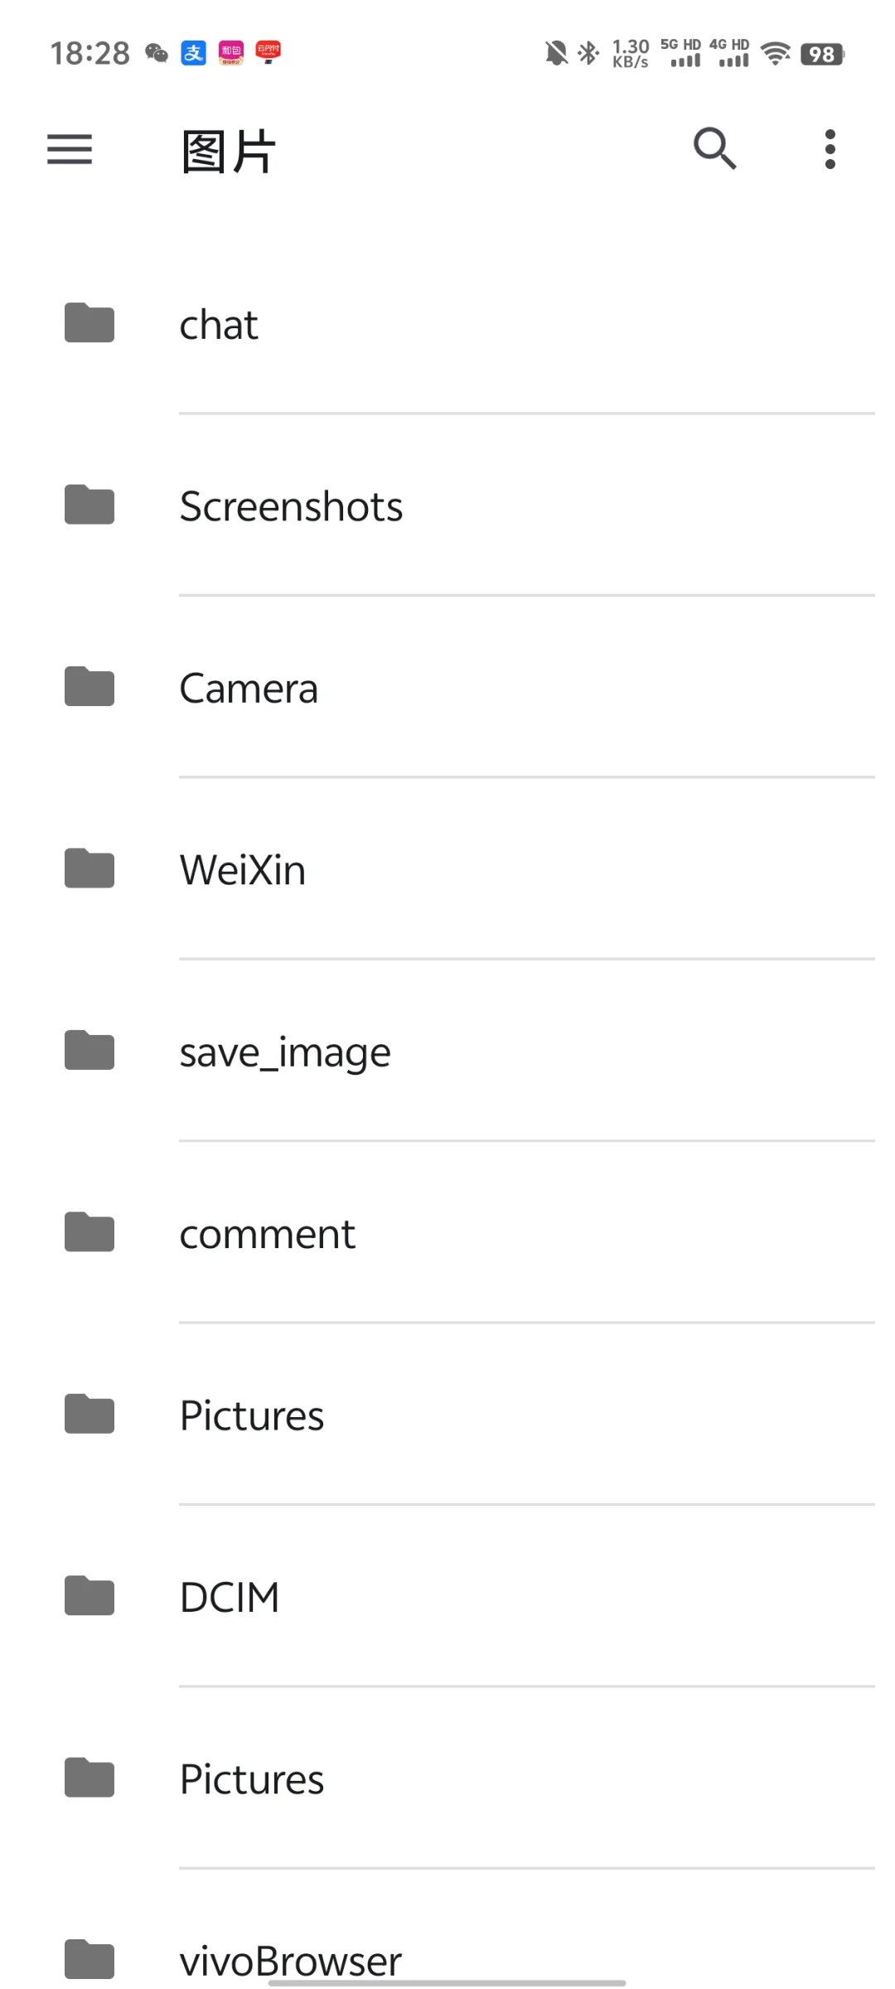Open the Screenshots folder

(291, 506)
